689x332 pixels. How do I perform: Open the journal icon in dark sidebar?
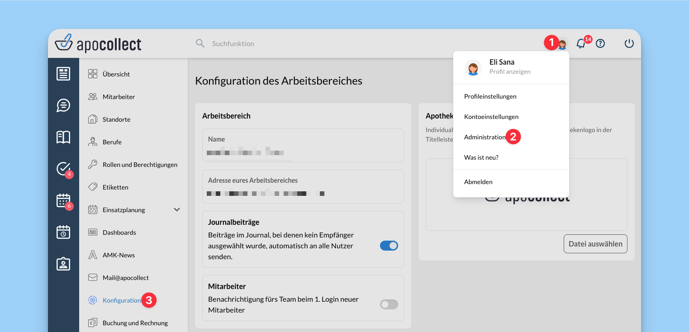(63, 74)
